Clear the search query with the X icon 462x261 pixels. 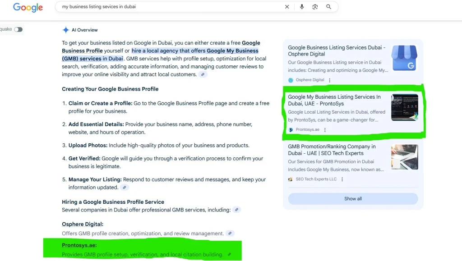(287, 7)
